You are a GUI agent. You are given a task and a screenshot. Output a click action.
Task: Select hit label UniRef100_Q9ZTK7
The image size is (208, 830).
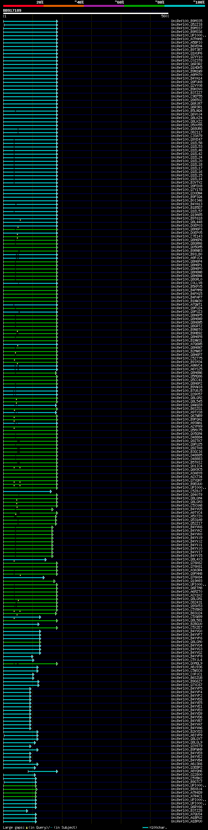tap(187, 441)
